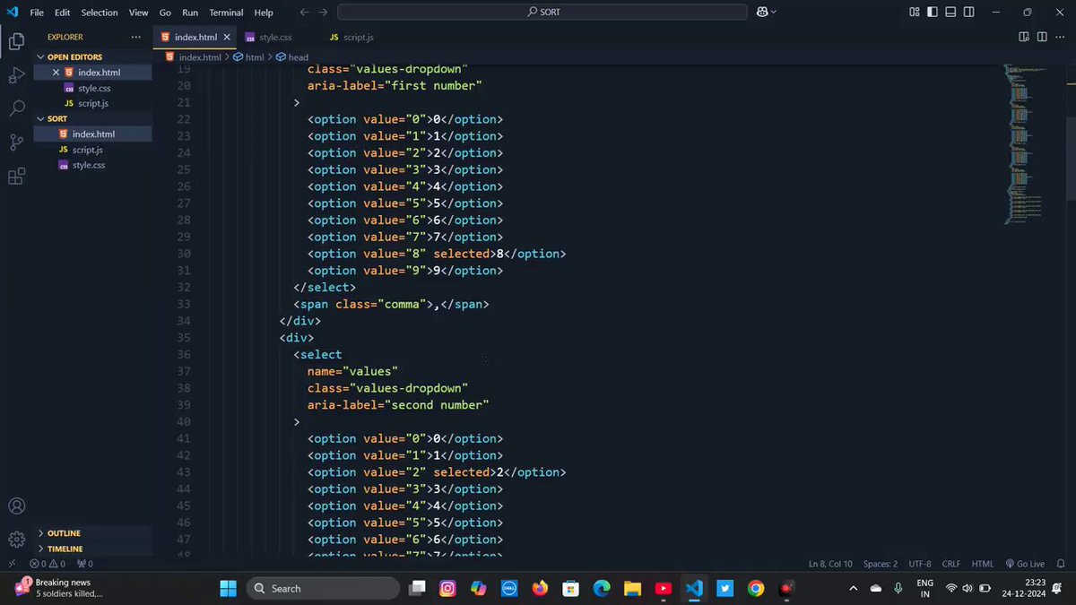Open the errors and warnings status indicator

pos(48,564)
